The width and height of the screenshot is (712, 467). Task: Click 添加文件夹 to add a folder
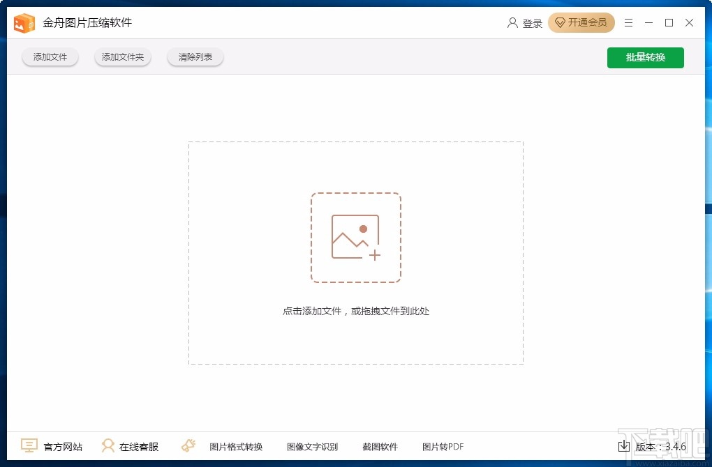point(122,57)
